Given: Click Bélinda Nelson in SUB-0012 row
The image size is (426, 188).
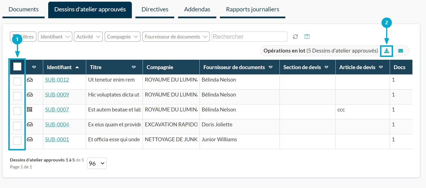Looking at the screenshot, I should pyautogui.click(x=219, y=80).
